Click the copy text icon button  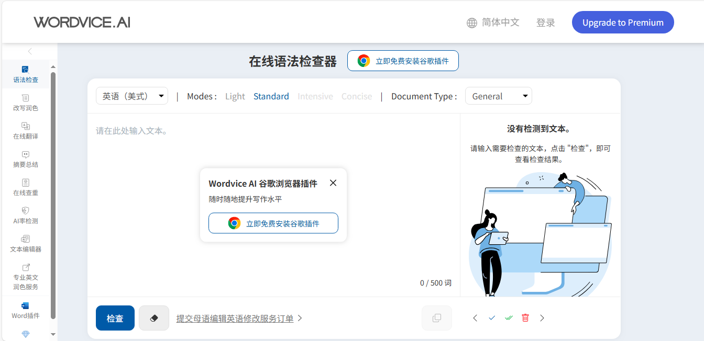437,318
